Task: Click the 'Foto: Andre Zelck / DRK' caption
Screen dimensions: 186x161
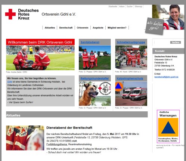Action: tap(16, 72)
